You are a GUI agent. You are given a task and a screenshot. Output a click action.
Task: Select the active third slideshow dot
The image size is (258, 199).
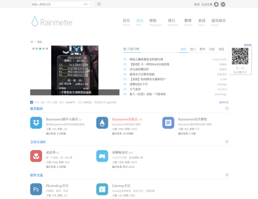(x=40, y=49)
